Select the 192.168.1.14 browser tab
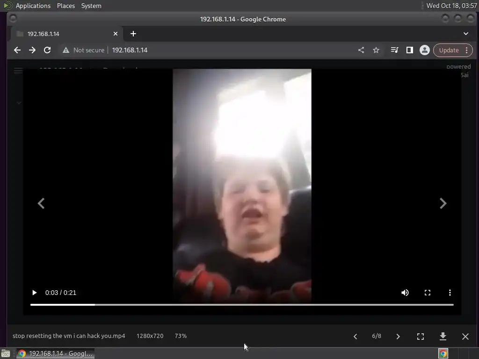 pyautogui.click(x=66, y=34)
